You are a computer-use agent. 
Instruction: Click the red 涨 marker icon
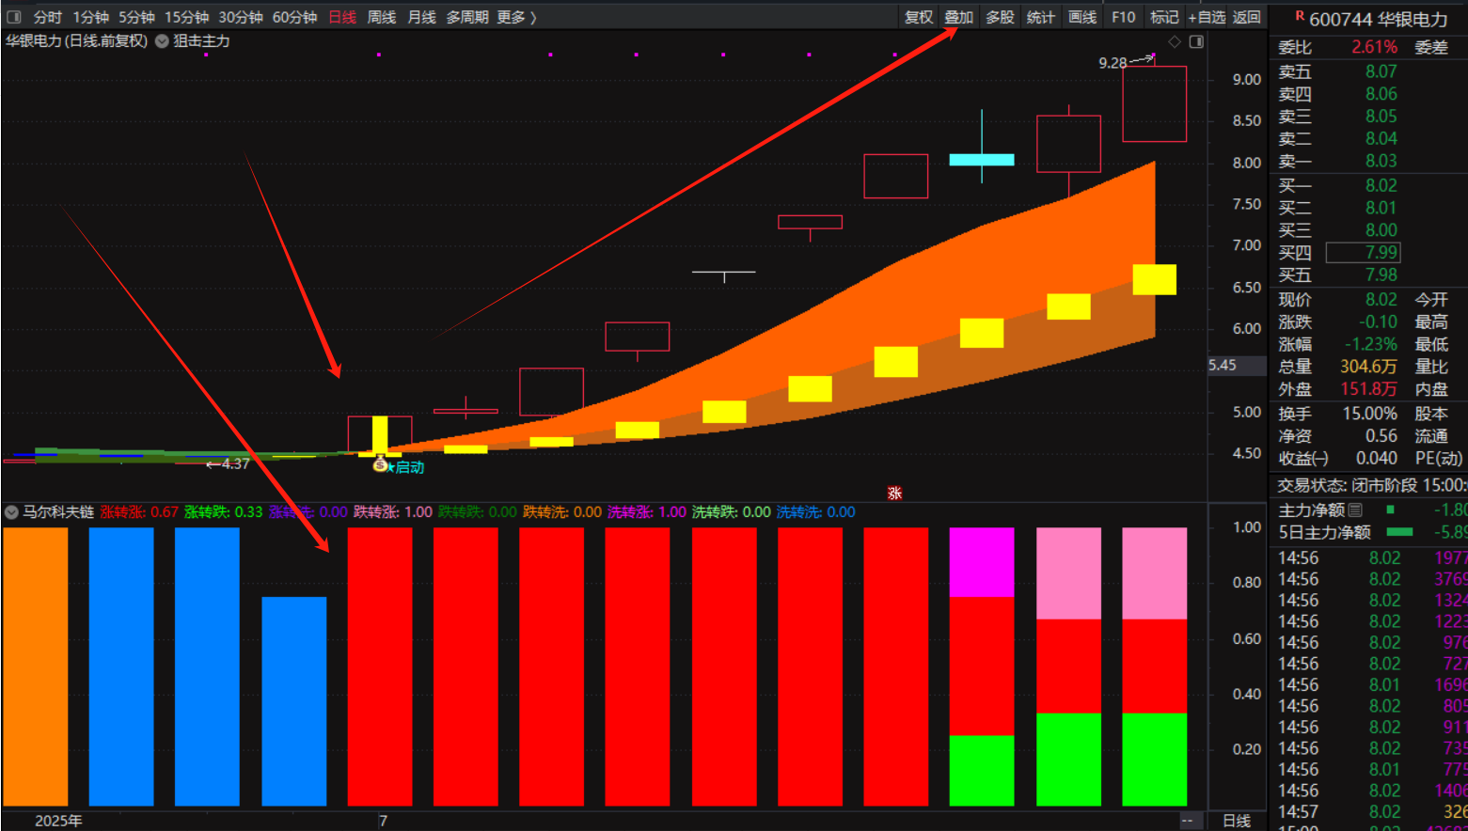(894, 493)
